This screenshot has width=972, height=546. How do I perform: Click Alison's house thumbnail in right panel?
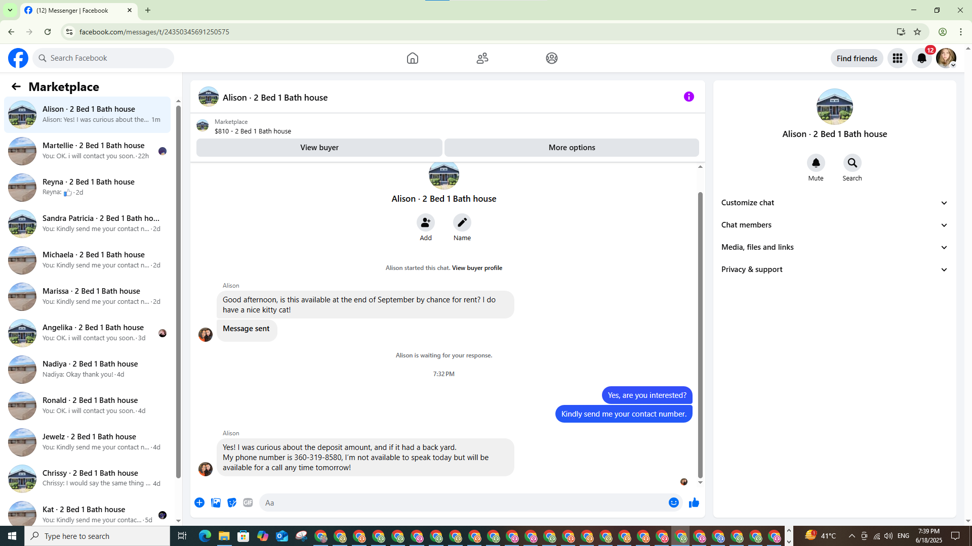click(835, 107)
